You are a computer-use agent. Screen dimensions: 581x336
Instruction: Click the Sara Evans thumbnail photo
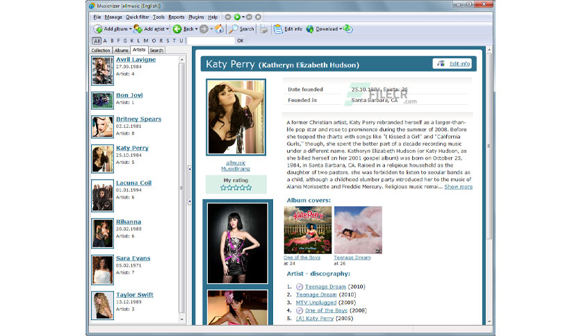102,270
